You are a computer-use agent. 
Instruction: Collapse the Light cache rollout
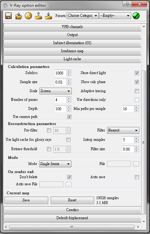tap(72, 59)
